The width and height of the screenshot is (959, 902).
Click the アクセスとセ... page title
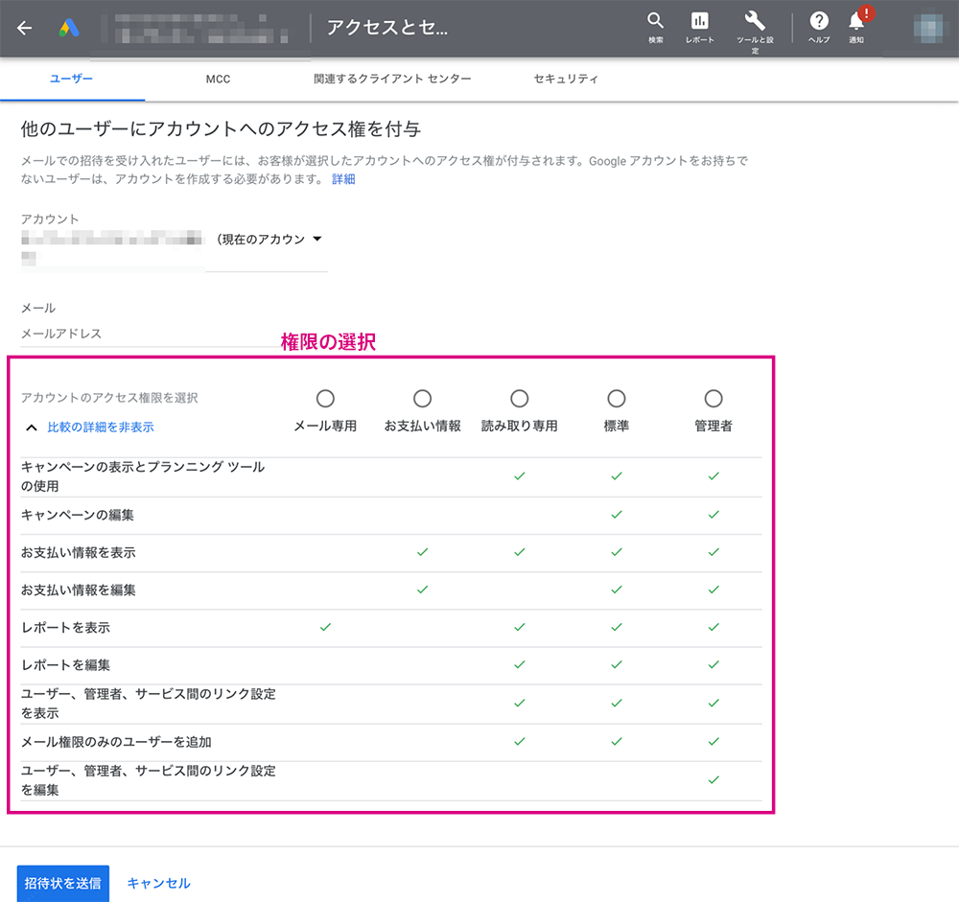(387, 28)
